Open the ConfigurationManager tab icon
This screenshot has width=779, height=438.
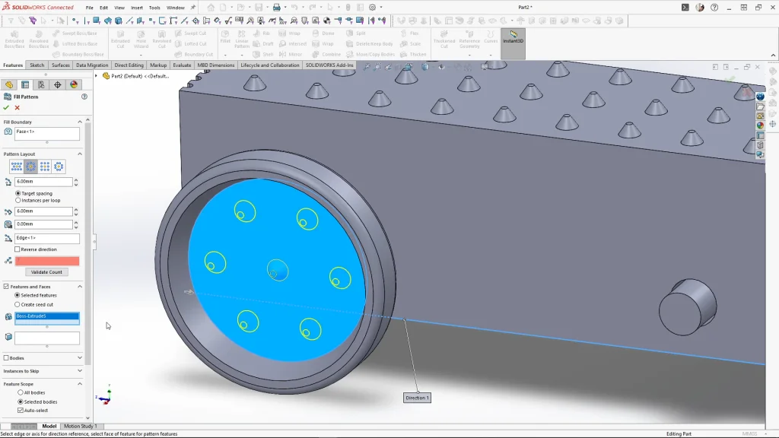pos(41,84)
